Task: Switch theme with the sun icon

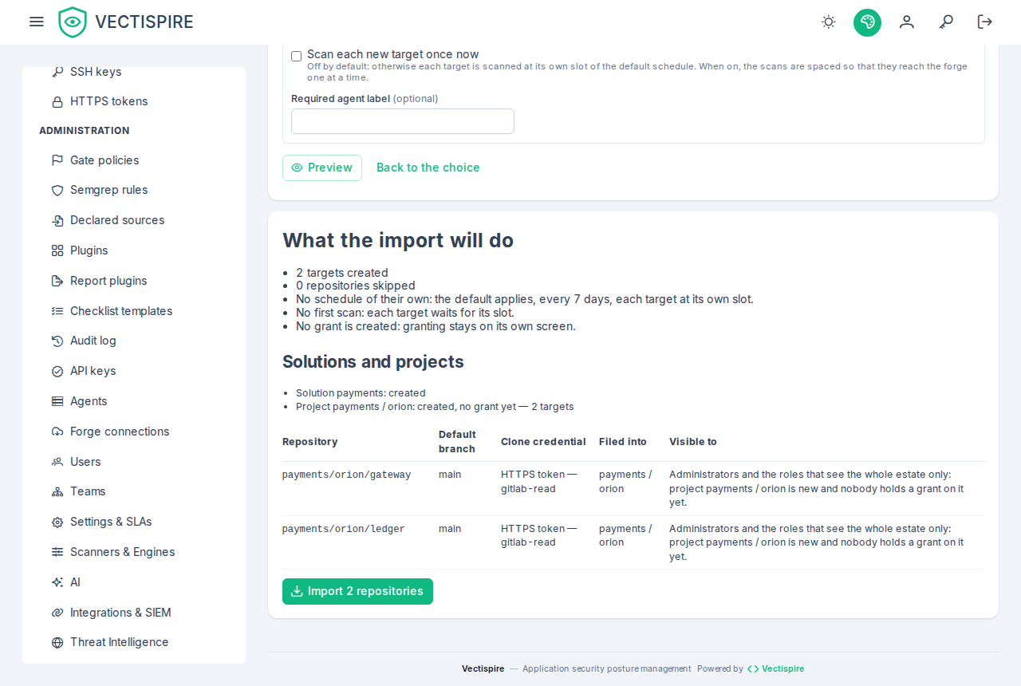Action: tap(829, 22)
